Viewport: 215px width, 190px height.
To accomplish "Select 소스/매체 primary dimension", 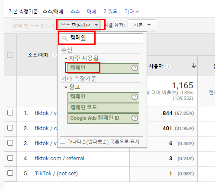I will click(53, 12).
